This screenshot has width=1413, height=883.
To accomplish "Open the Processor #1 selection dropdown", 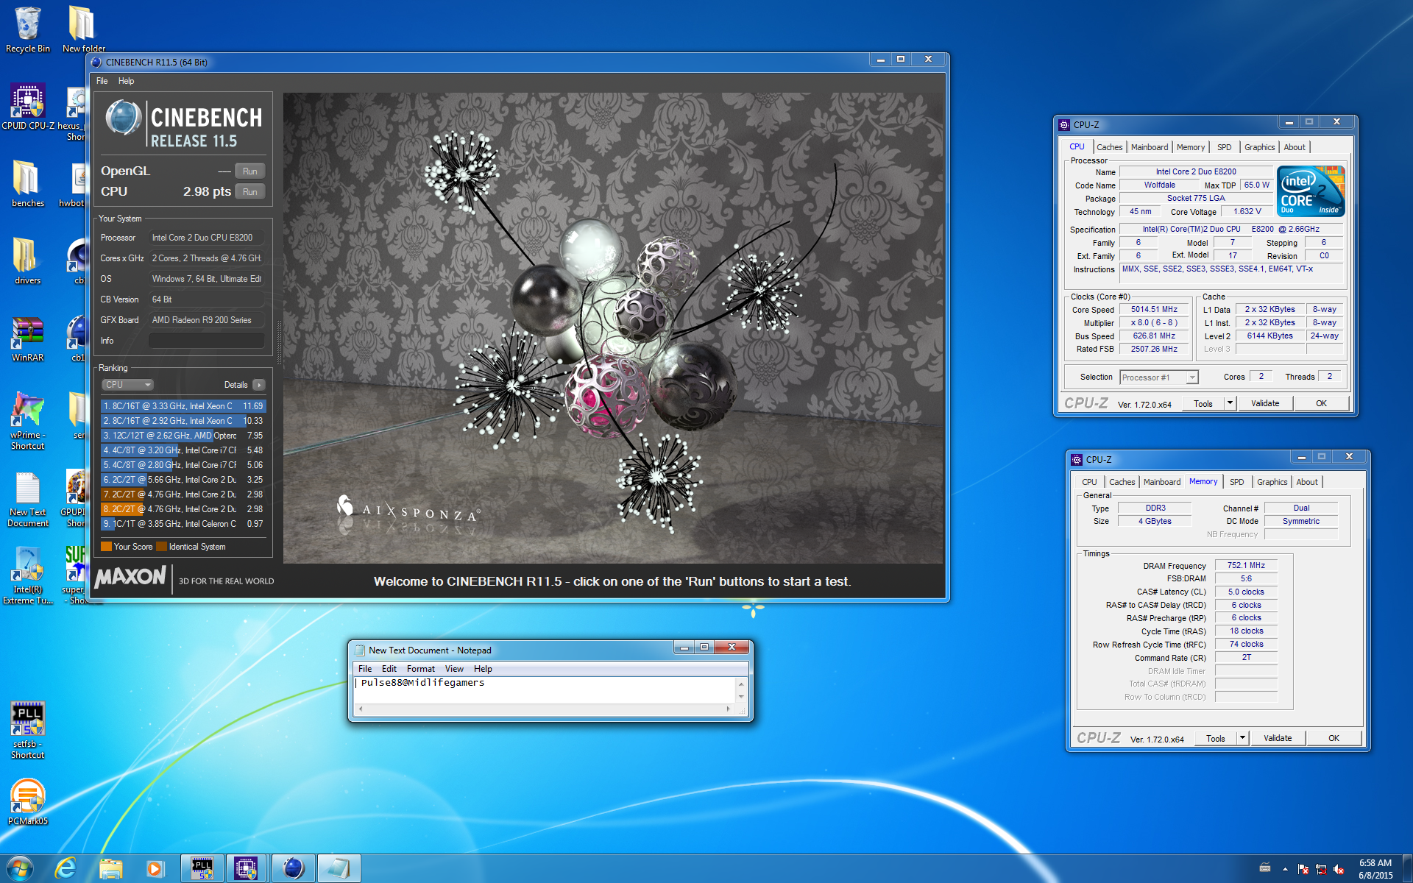I will pyautogui.click(x=1159, y=377).
